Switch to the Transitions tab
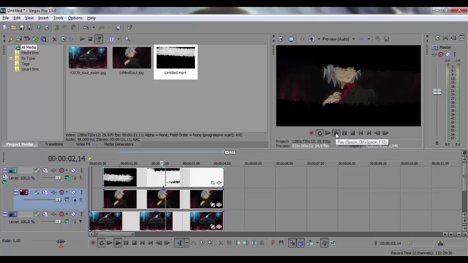The width and height of the screenshot is (468, 263). point(54,144)
